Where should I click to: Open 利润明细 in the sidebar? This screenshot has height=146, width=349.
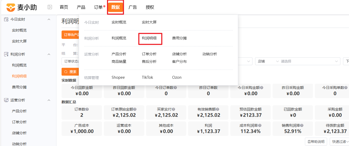19,76
